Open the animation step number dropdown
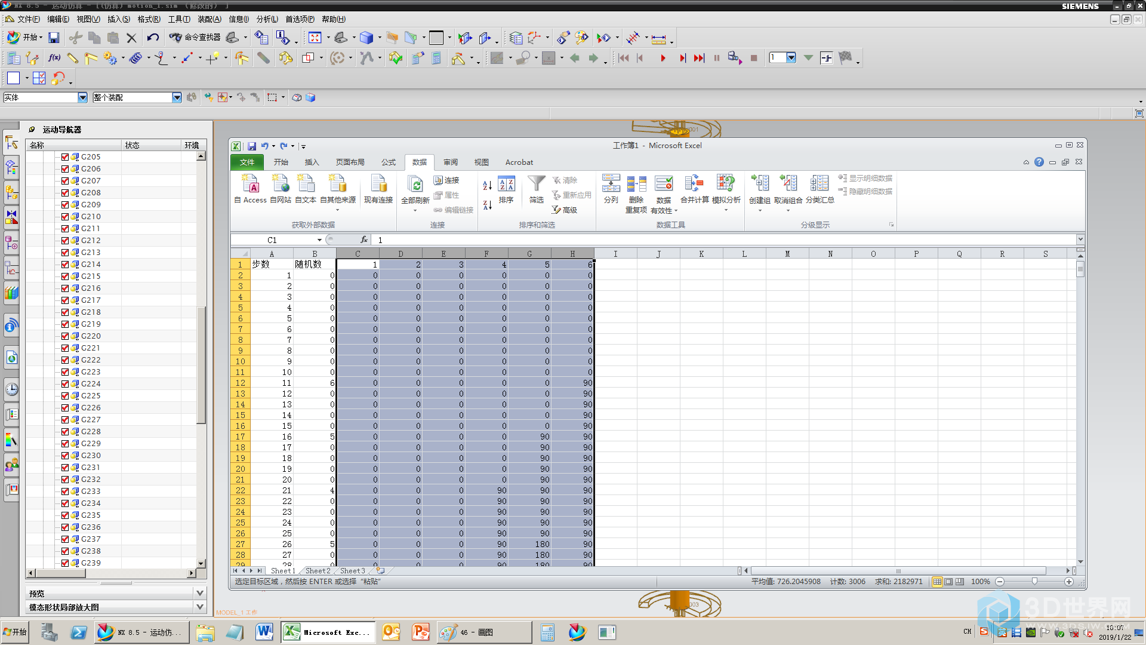This screenshot has width=1146, height=645. [791, 58]
